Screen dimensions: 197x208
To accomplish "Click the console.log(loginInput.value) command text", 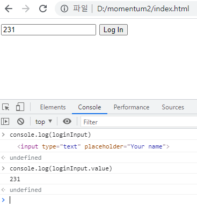I will [61, 168].
